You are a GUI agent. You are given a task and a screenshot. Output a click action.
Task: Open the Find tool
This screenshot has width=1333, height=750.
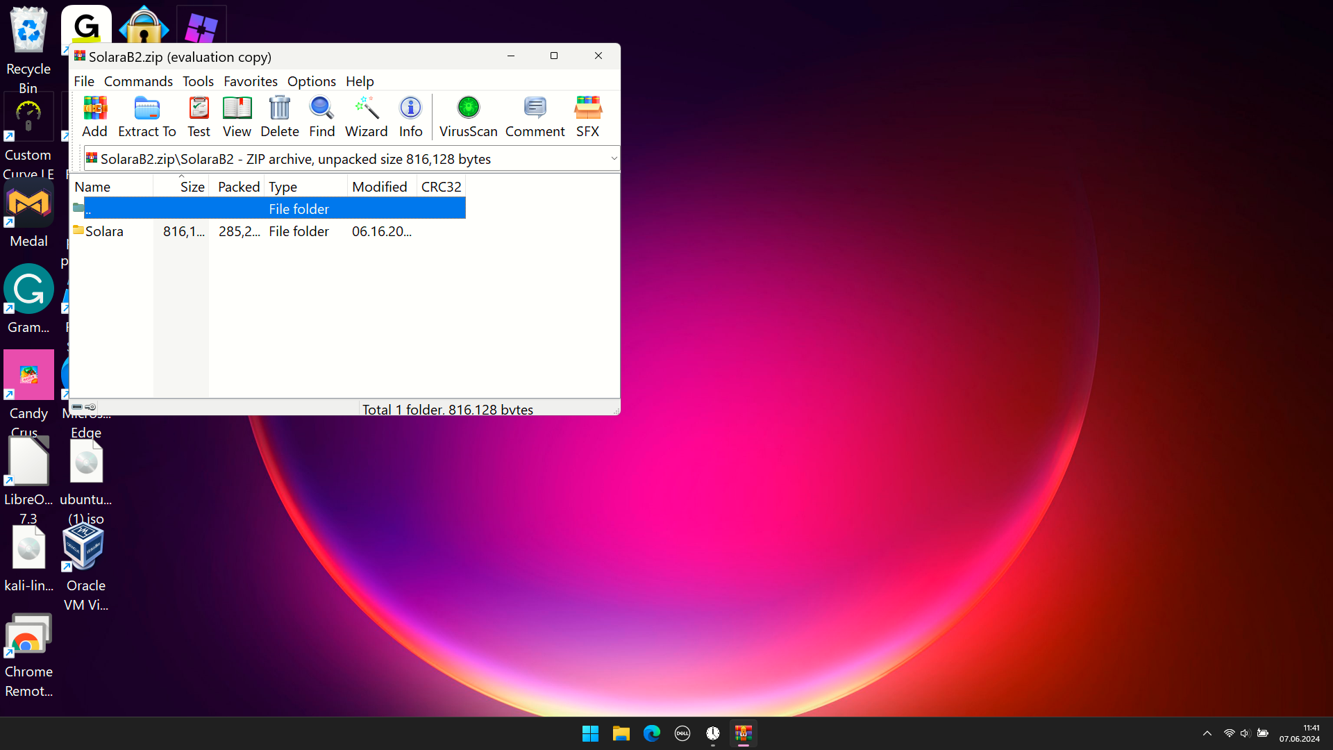[x=322, y=117]
